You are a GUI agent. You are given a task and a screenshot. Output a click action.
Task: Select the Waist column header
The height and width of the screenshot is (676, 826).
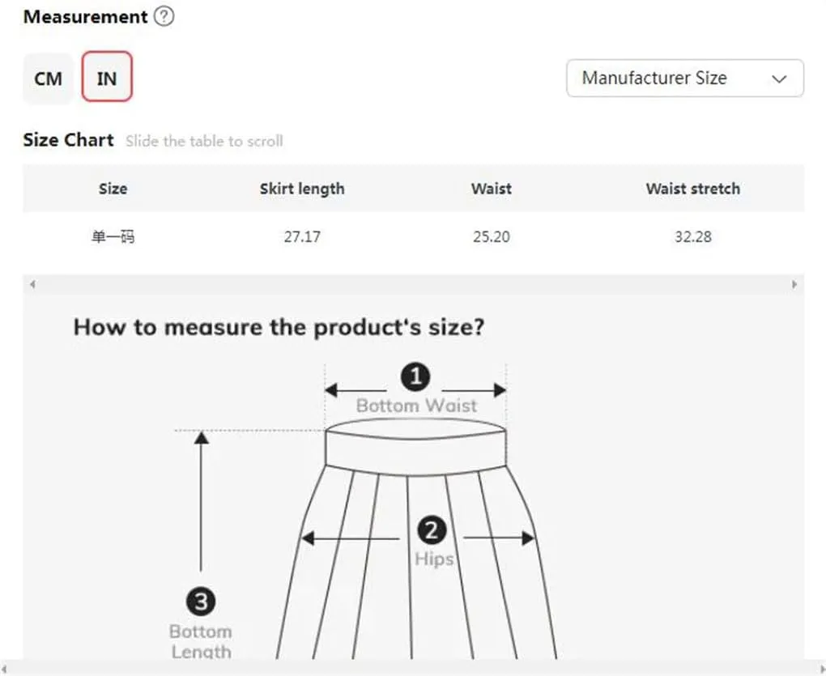coord(491,189)
